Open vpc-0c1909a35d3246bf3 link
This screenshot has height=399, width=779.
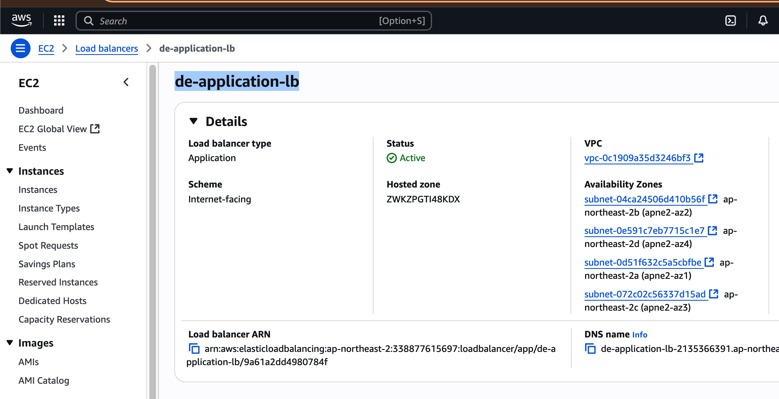click(637, 158)
